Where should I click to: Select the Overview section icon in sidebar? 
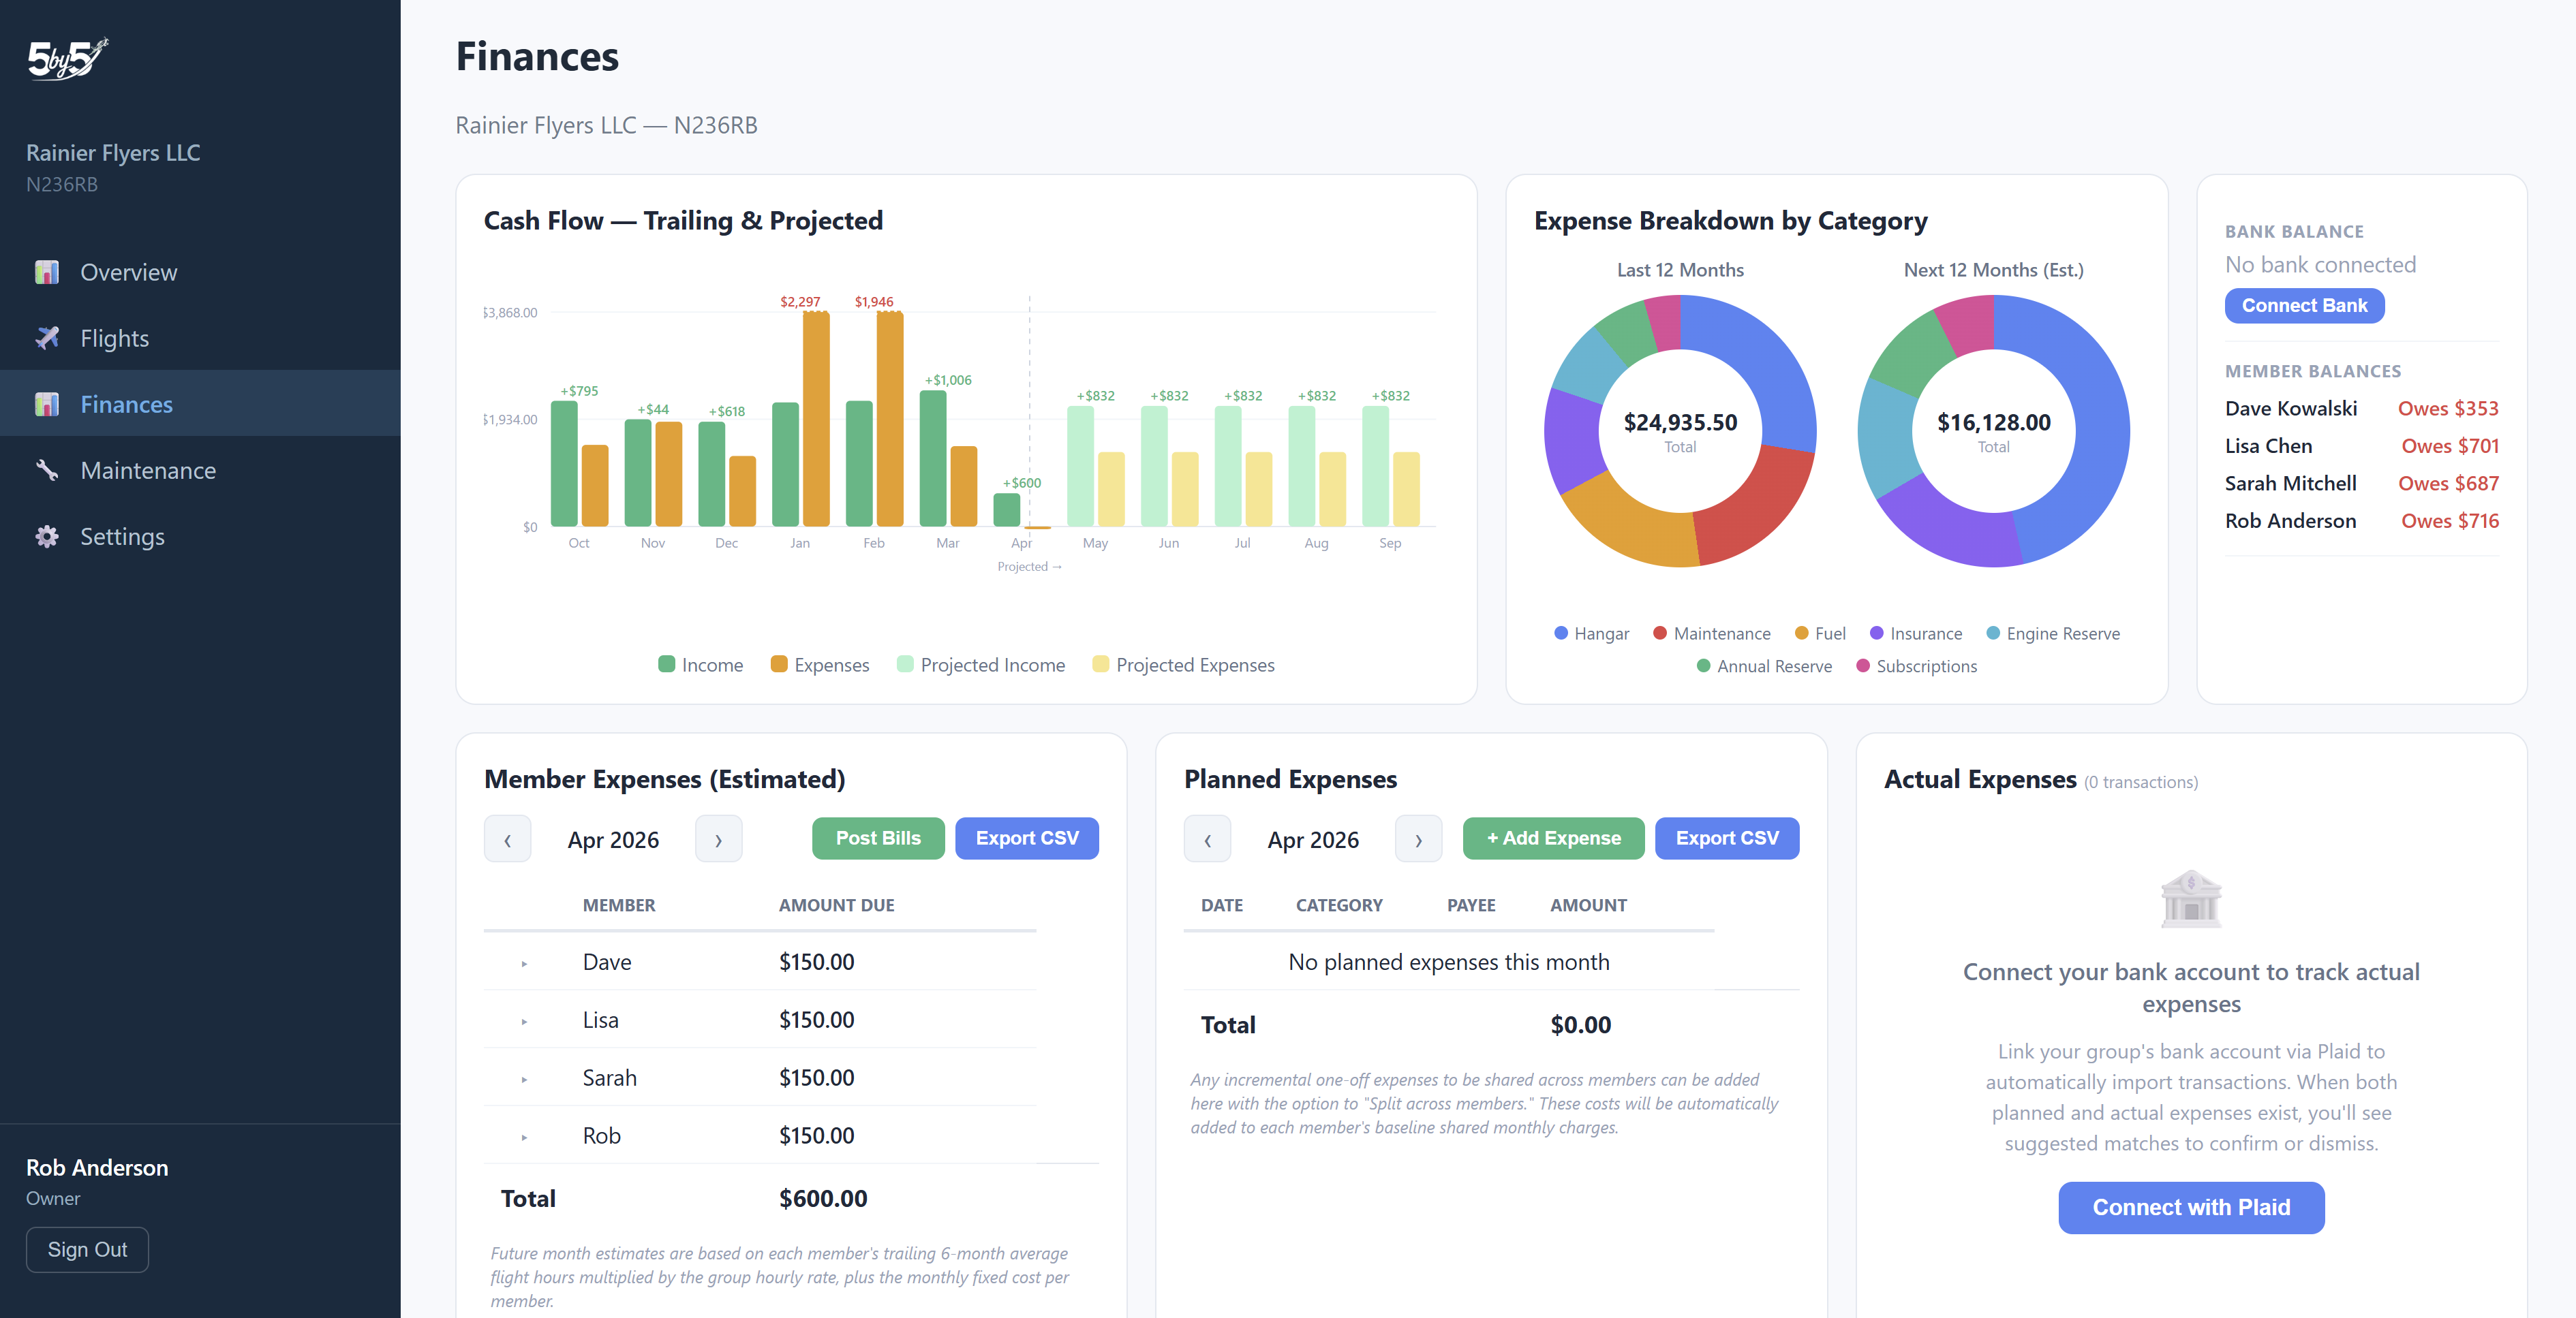(47, 271)
